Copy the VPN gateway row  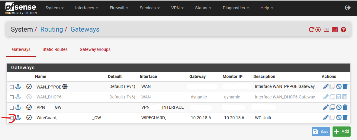(x=333, y=107)
